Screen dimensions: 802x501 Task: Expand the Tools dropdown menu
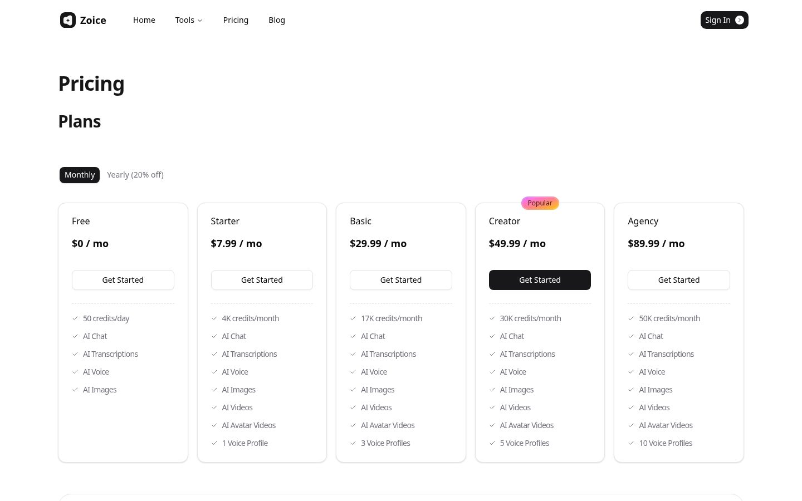tap(189, 20)
